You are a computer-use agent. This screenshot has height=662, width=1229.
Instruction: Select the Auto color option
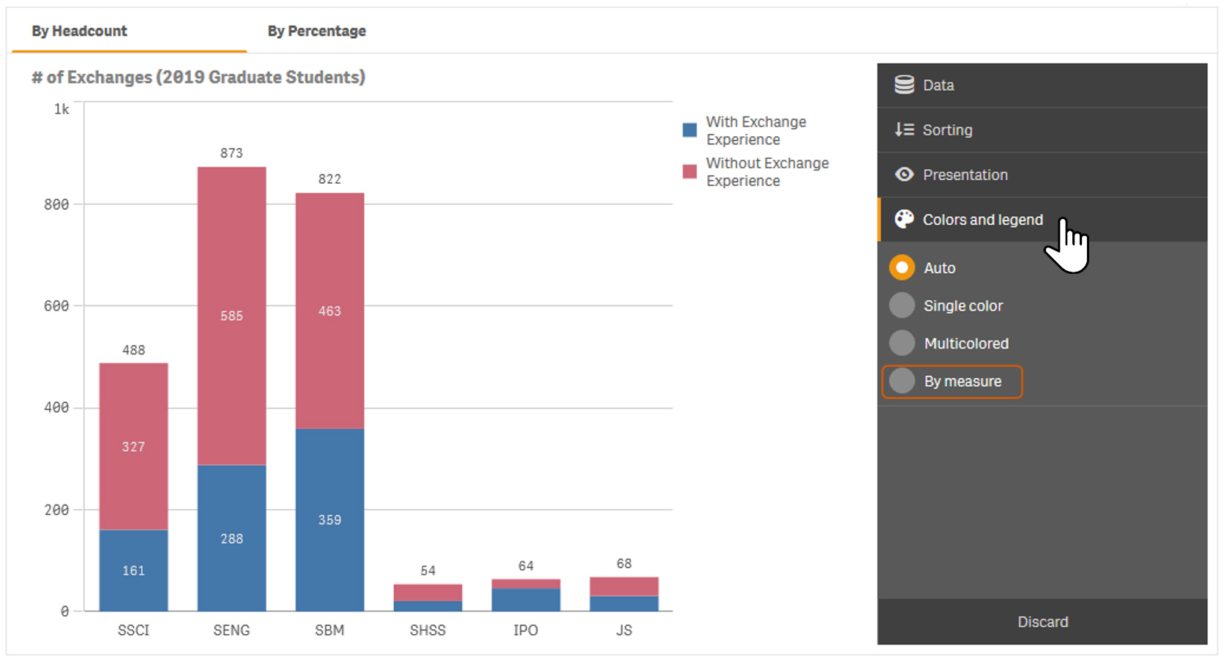coord(902,267)
